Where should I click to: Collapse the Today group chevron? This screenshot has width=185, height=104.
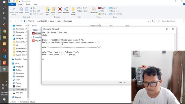pyautogui.click(x=32, y=30)
